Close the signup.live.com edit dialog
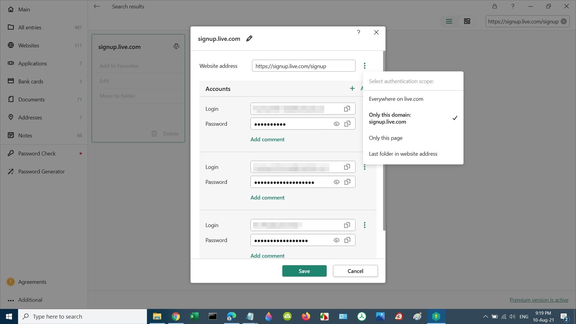 pos(376,32)
